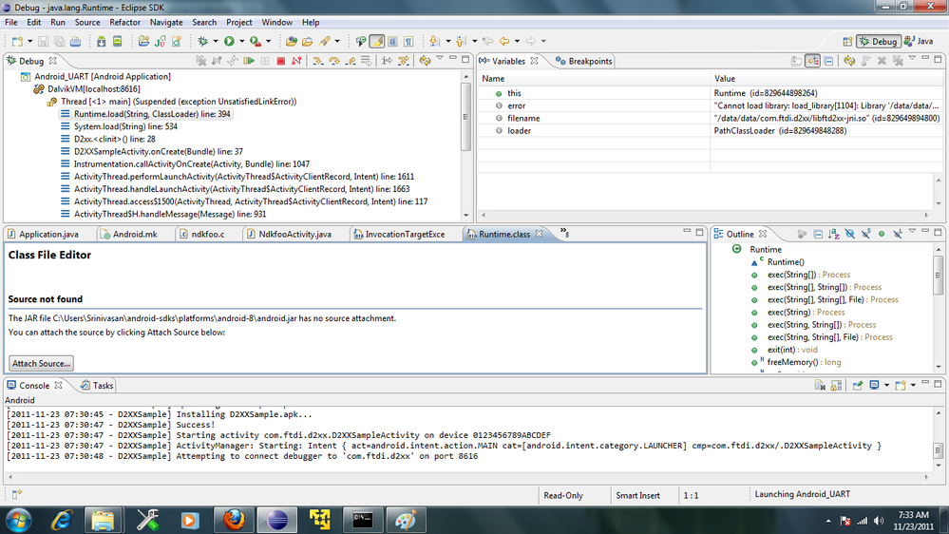Viewport: 949px width, 534px height.
Task: Switch to the Tasks tab
Action: [97, 386]
